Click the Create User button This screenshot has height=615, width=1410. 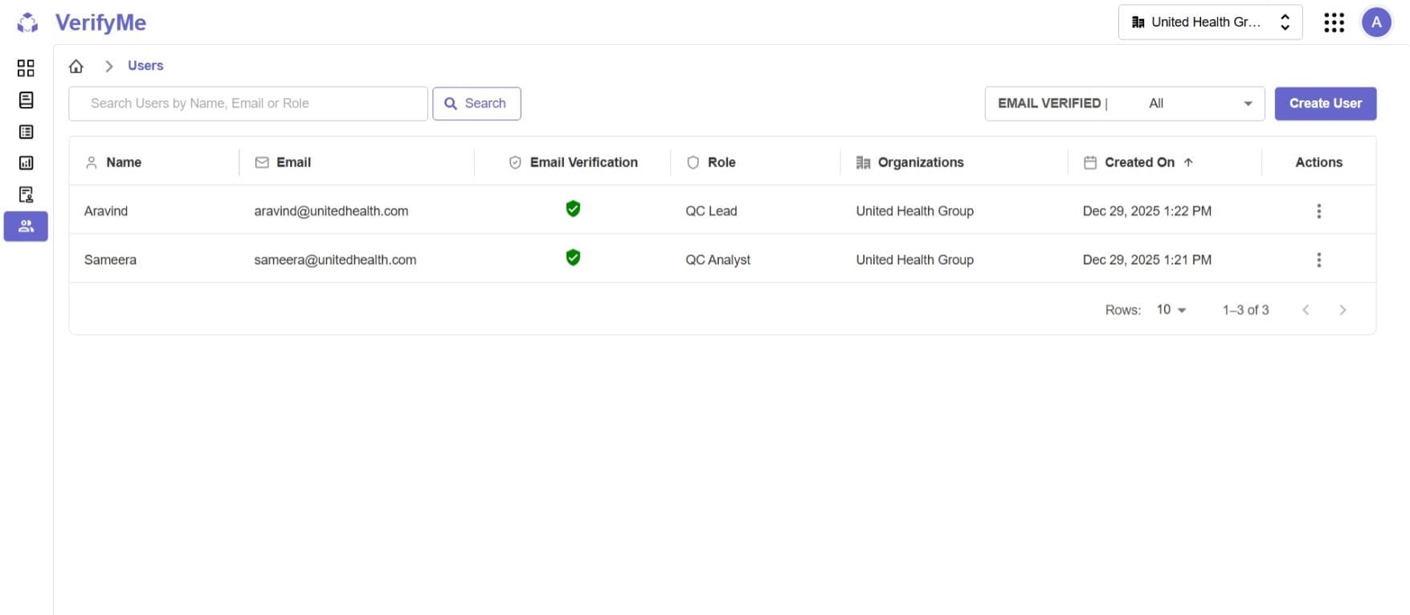[1326, 104]
